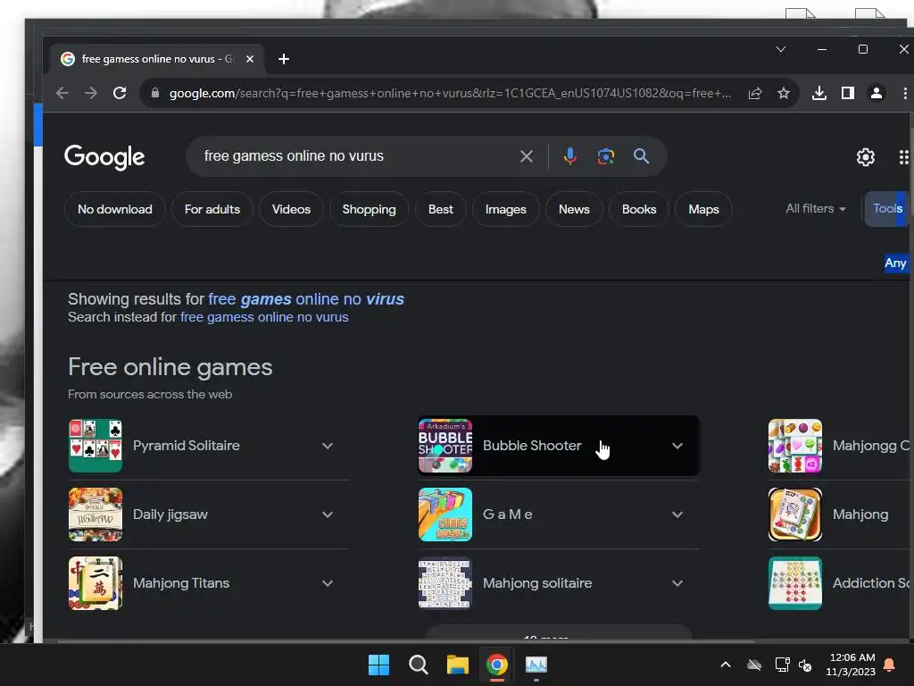
Task: Expand the Bubble Shooter chevron
Action: pyautogui.click(x=677, y=447)
